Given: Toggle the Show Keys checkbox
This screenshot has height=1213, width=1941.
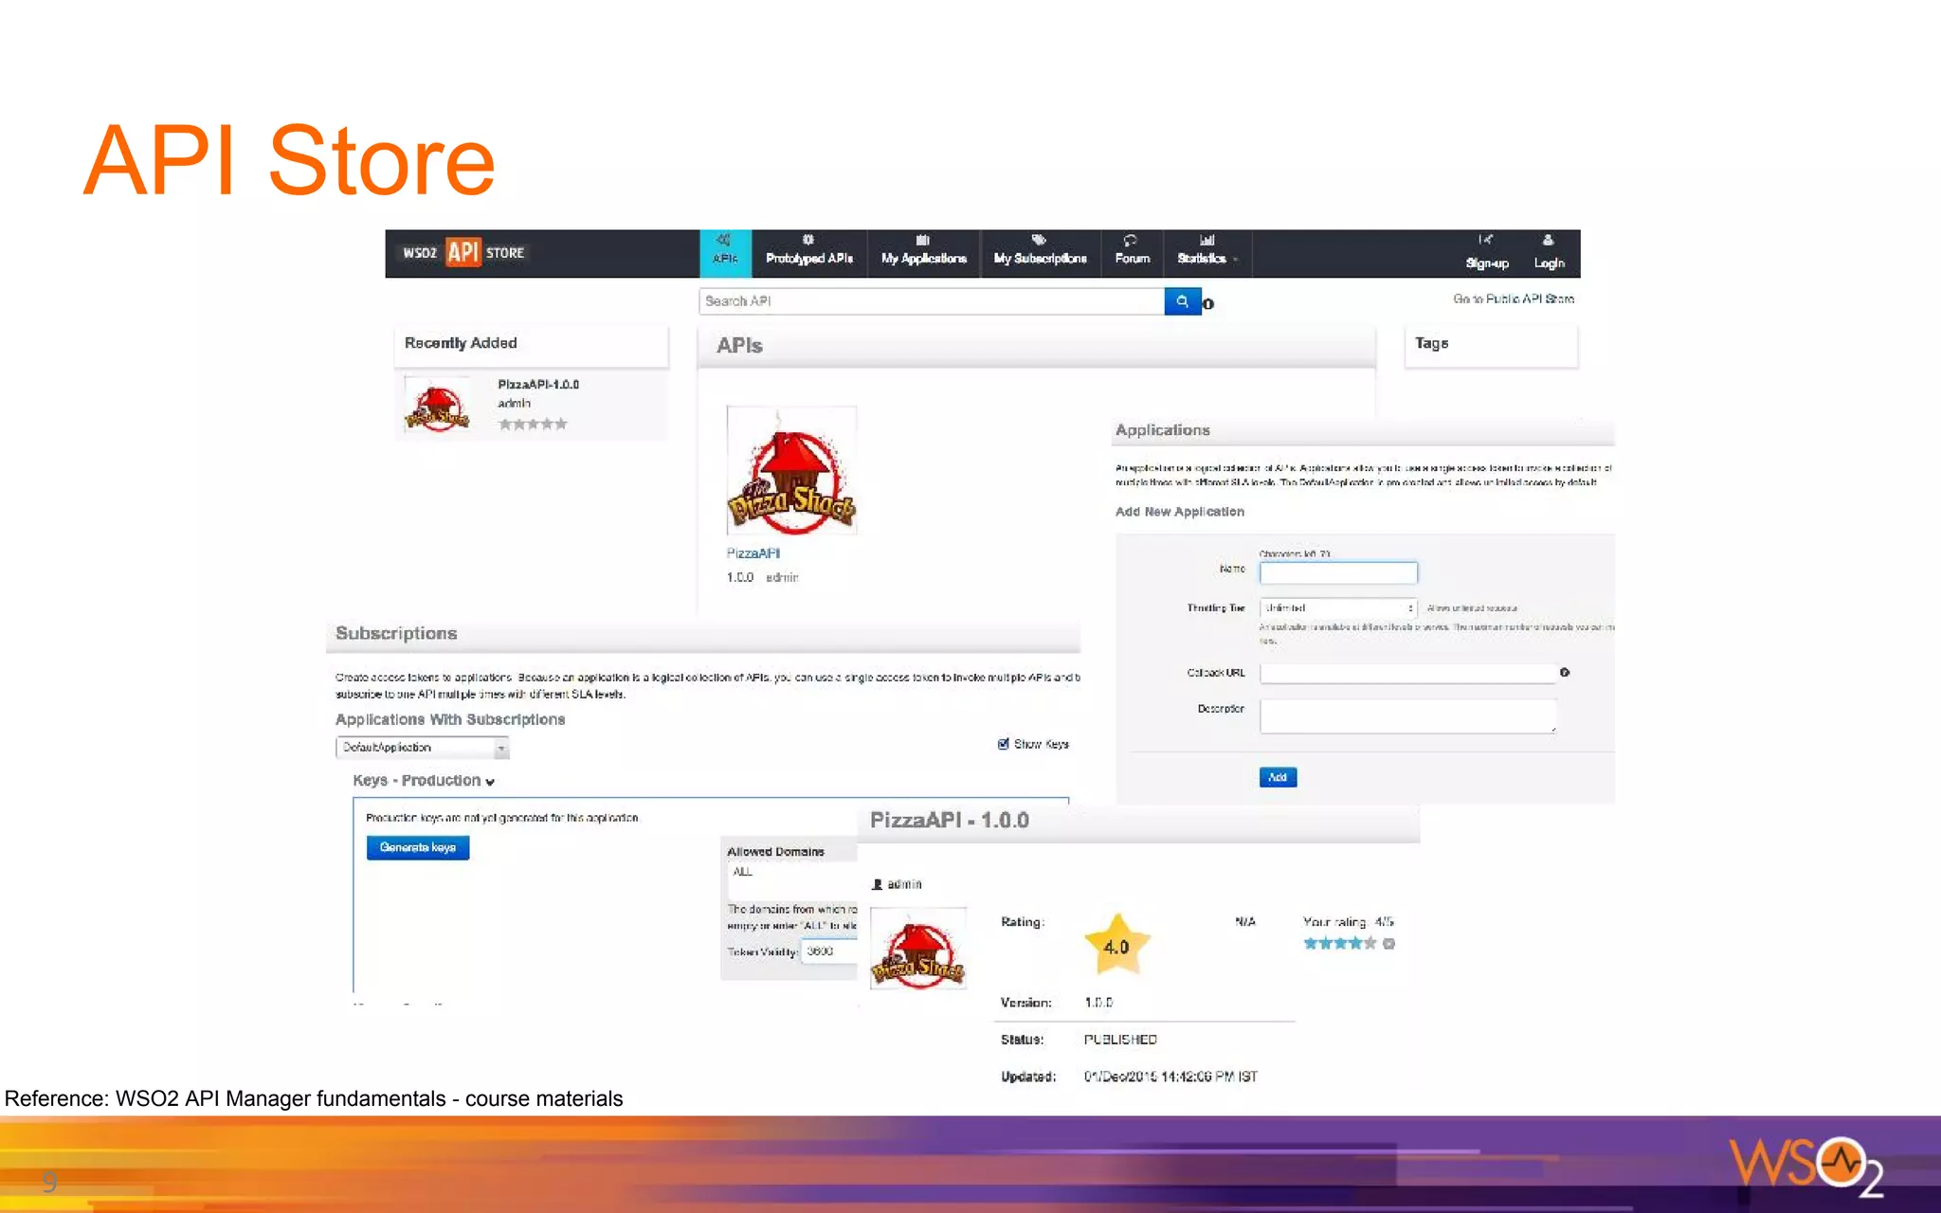Looking at the screenshot, I should 1003,744.
